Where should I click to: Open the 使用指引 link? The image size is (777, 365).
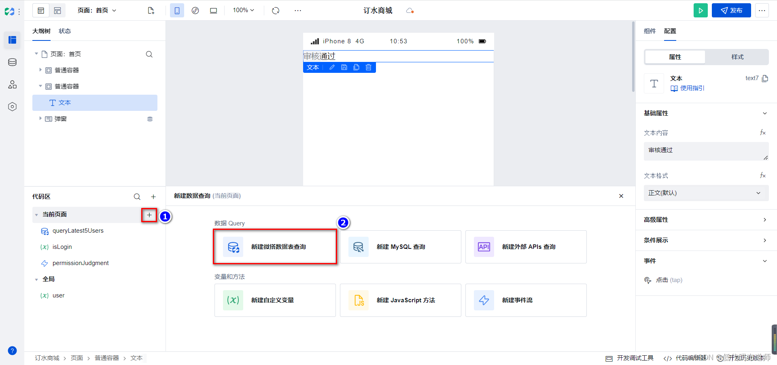pos(687,88)
